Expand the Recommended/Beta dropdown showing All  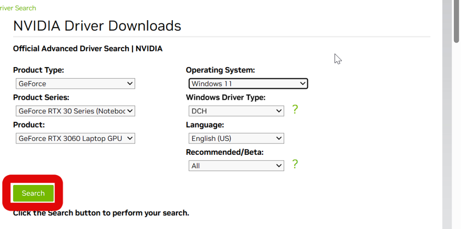click(x=236, y=166)
